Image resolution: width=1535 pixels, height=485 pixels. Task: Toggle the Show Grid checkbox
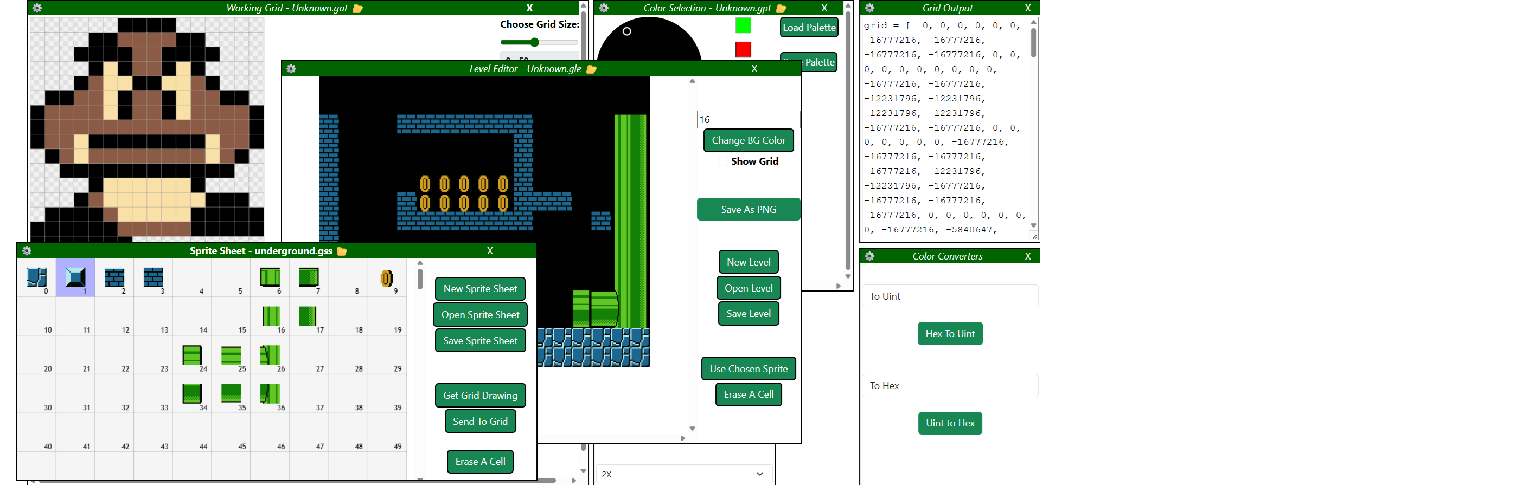coord(723,162)
